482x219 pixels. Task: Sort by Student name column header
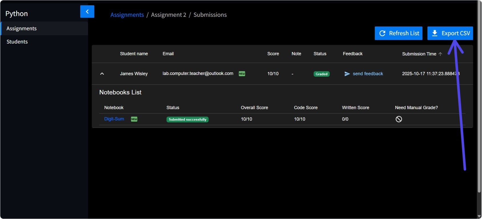[134, 54]
